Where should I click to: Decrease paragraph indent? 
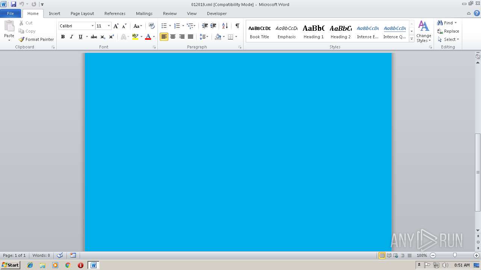click(205, 26)
